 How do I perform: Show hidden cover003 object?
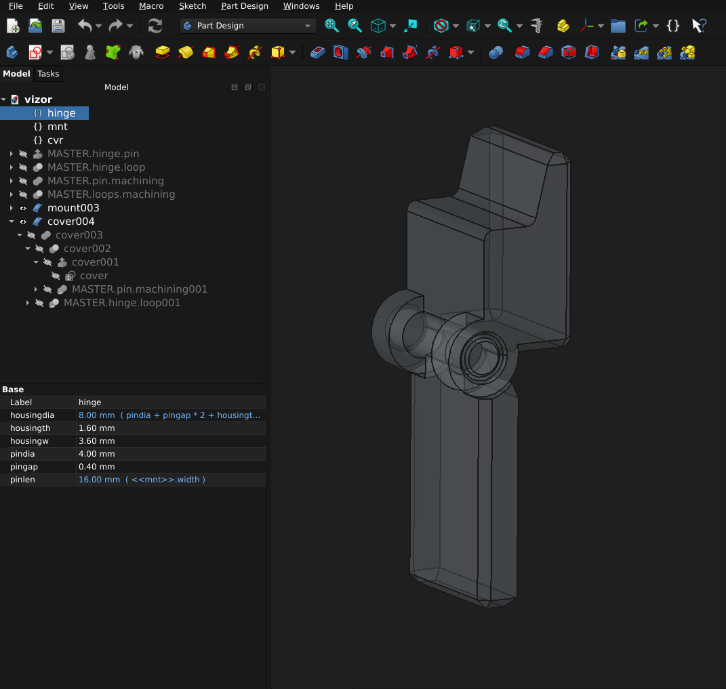(x=31, y=235)
